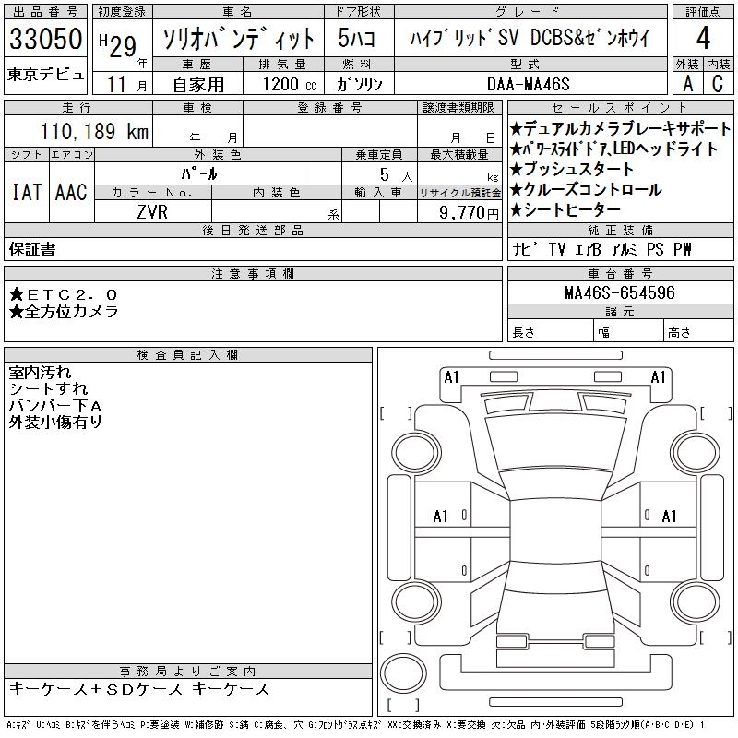Image resolution: width=738 pixels, height=738 pixels.
Task: Click sales point クルーズコントロール
Action: coord(586,189)
